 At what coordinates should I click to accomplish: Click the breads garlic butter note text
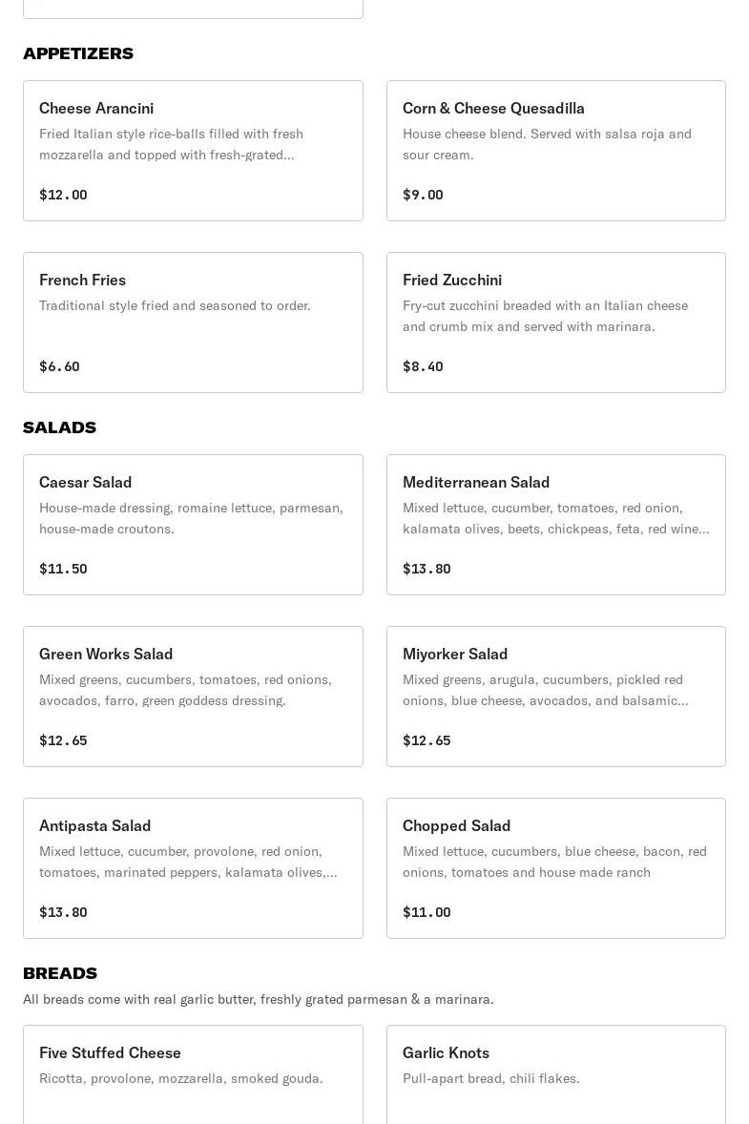[258, 999]
